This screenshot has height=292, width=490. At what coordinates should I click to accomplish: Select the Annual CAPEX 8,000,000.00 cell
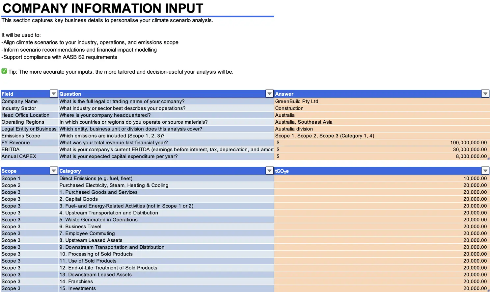tap(382, 157)
